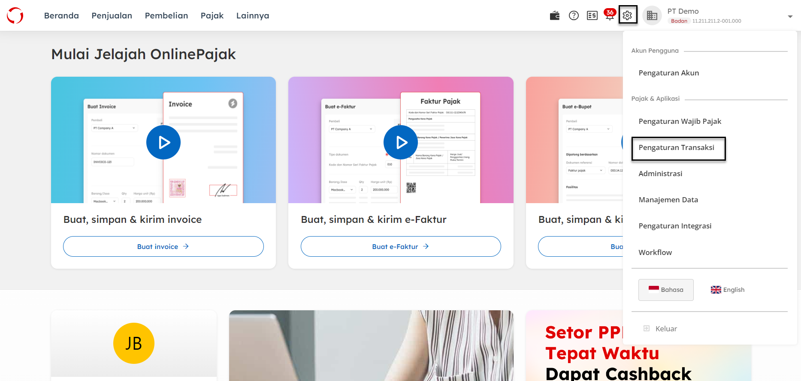801x381 pixels.
Task: Click the Buat invoice button
Action: pyautogui.click(x=163, y=246)
